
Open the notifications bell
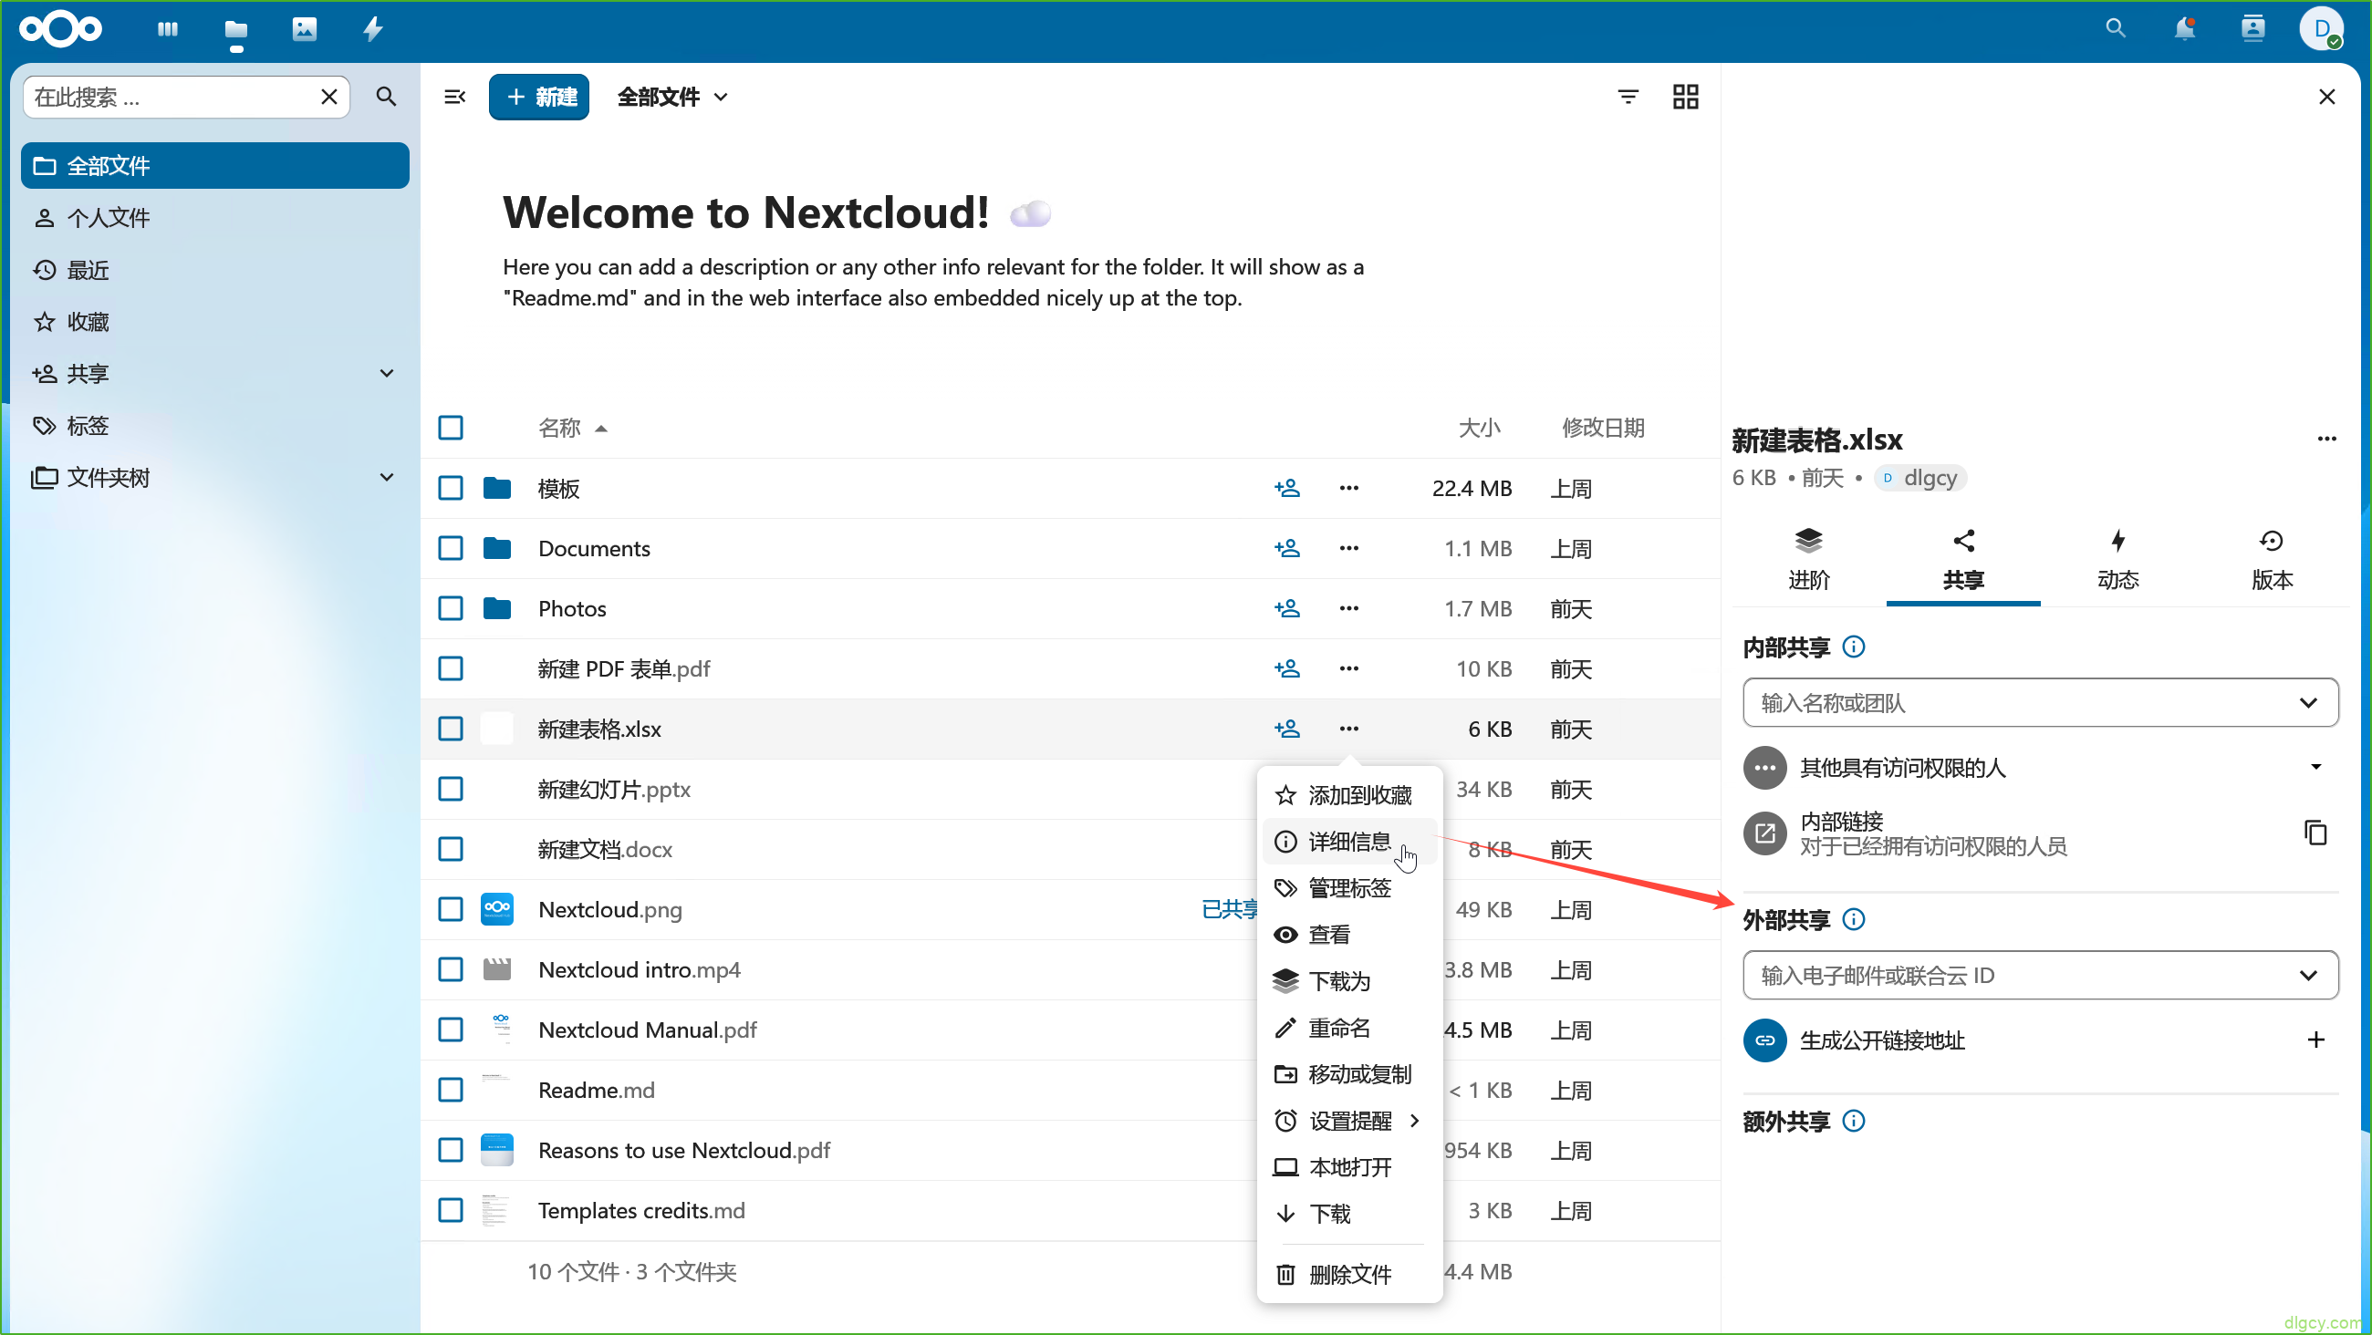point(2184,28)
